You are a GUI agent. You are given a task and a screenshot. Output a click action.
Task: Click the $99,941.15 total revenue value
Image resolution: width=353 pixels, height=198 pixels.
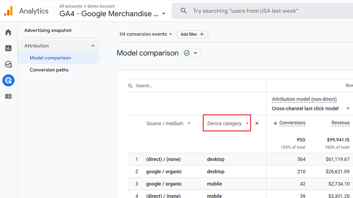point(338,140)
